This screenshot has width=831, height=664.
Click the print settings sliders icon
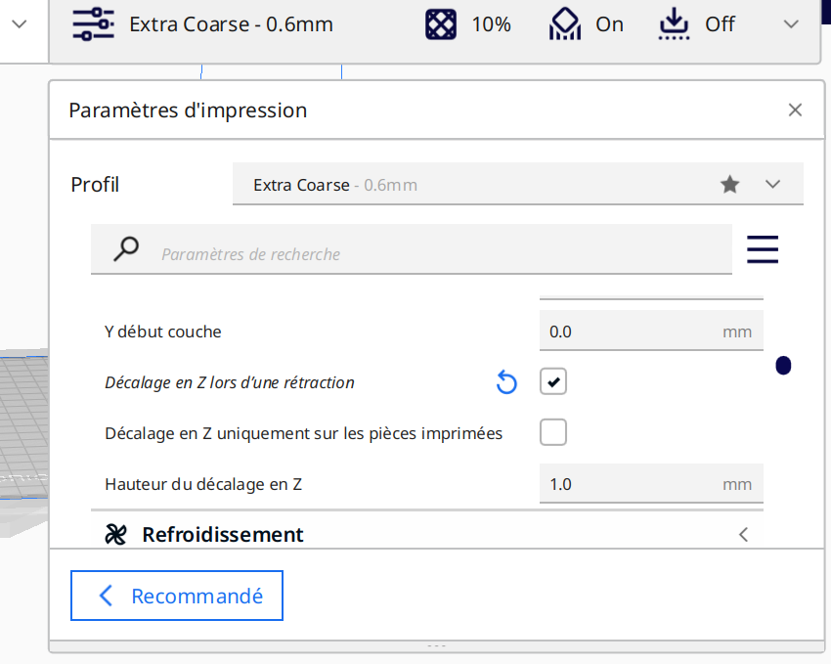point(93,24)
